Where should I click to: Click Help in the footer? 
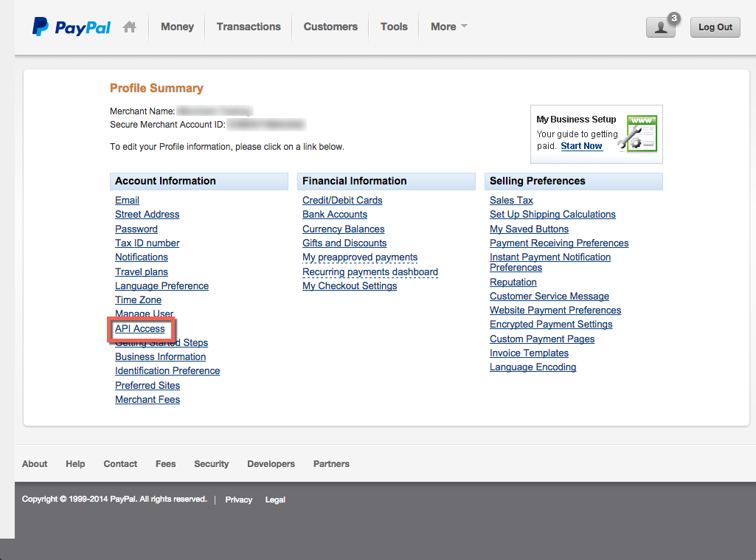pyautogui.click(x=75, y=464)
